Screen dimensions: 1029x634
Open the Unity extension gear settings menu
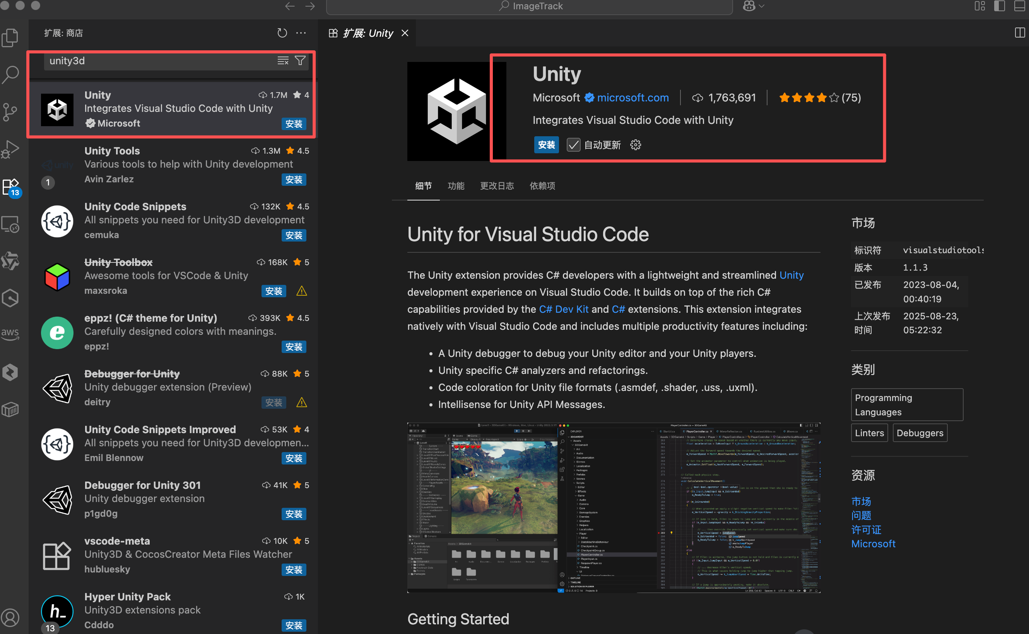coord(635,145)
